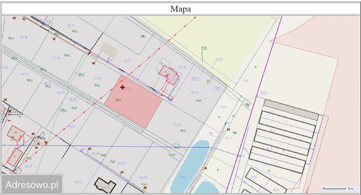Click the Mapa header title
Viewport: 361px width, 195px height.
180,9
